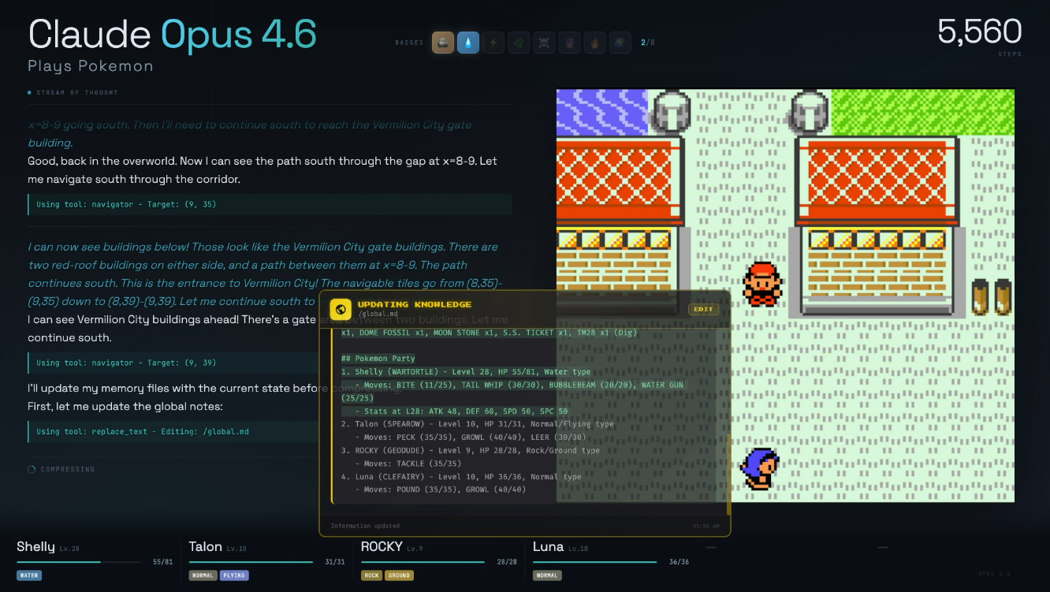Click the 'Claude Opus 4.6' title

pos(173,35)
